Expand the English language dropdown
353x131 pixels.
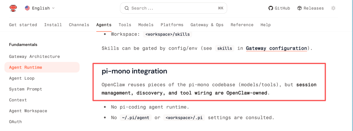click(53, 8)
